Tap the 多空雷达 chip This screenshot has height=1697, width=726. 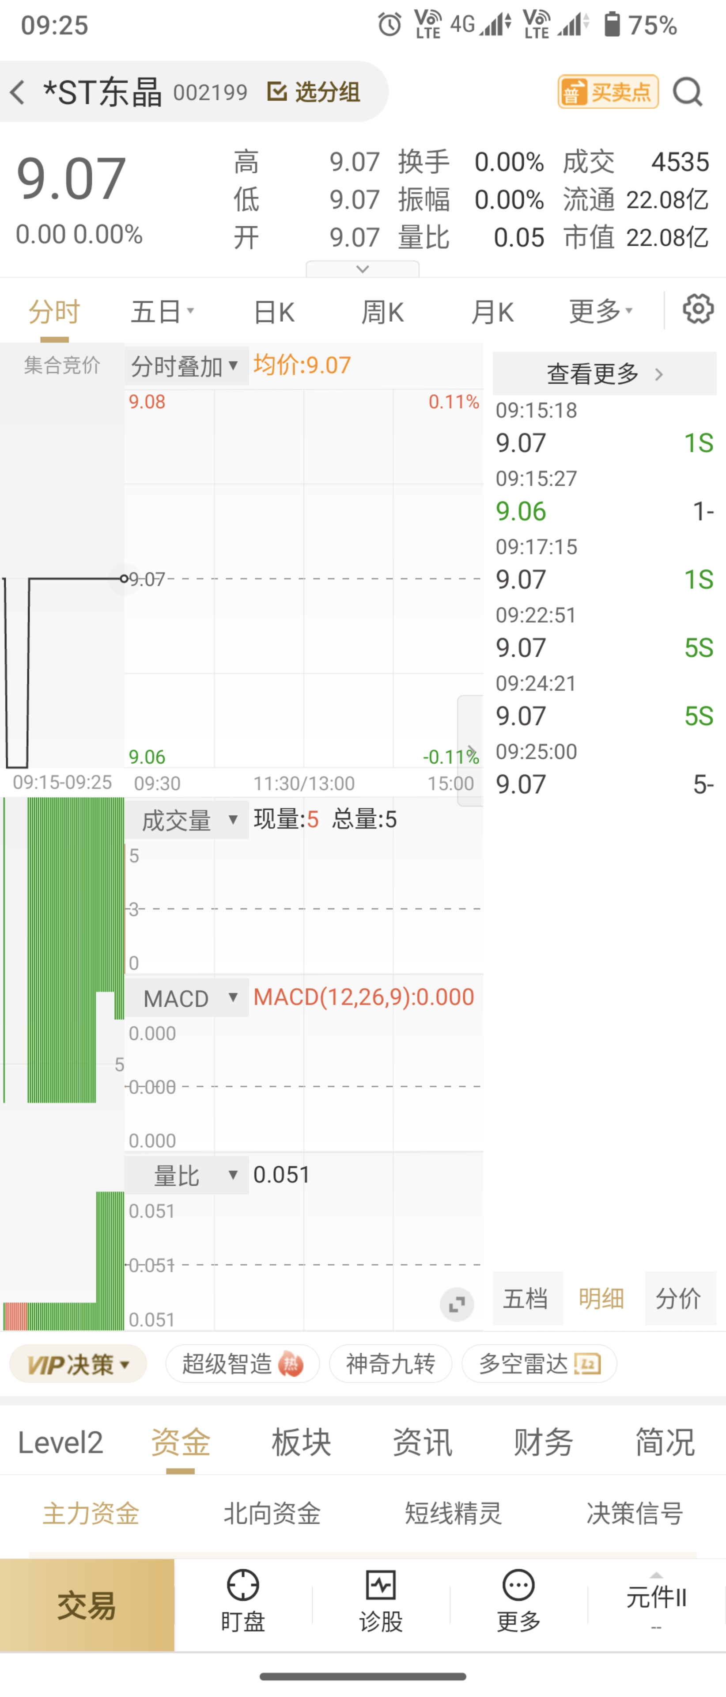click(539, 1364)
